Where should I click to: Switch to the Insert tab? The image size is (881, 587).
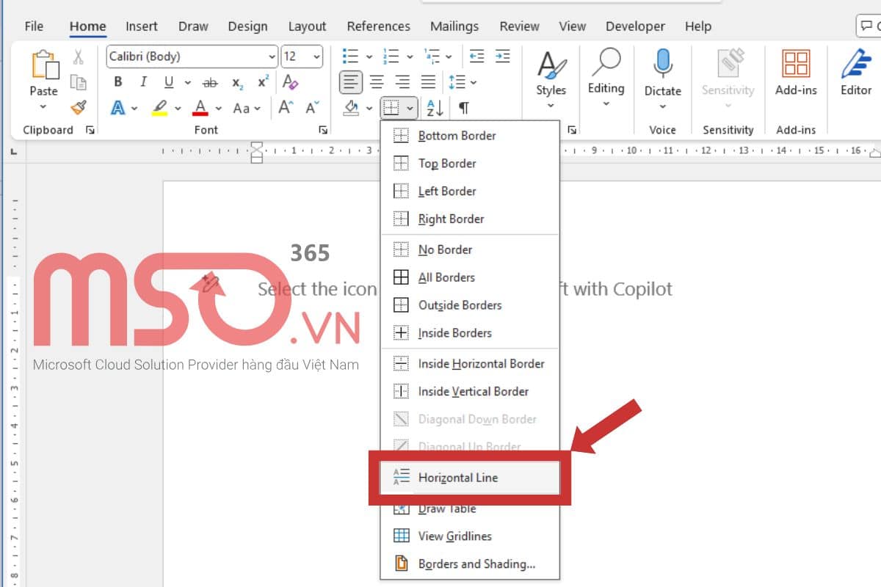click(x=142, y=26)
